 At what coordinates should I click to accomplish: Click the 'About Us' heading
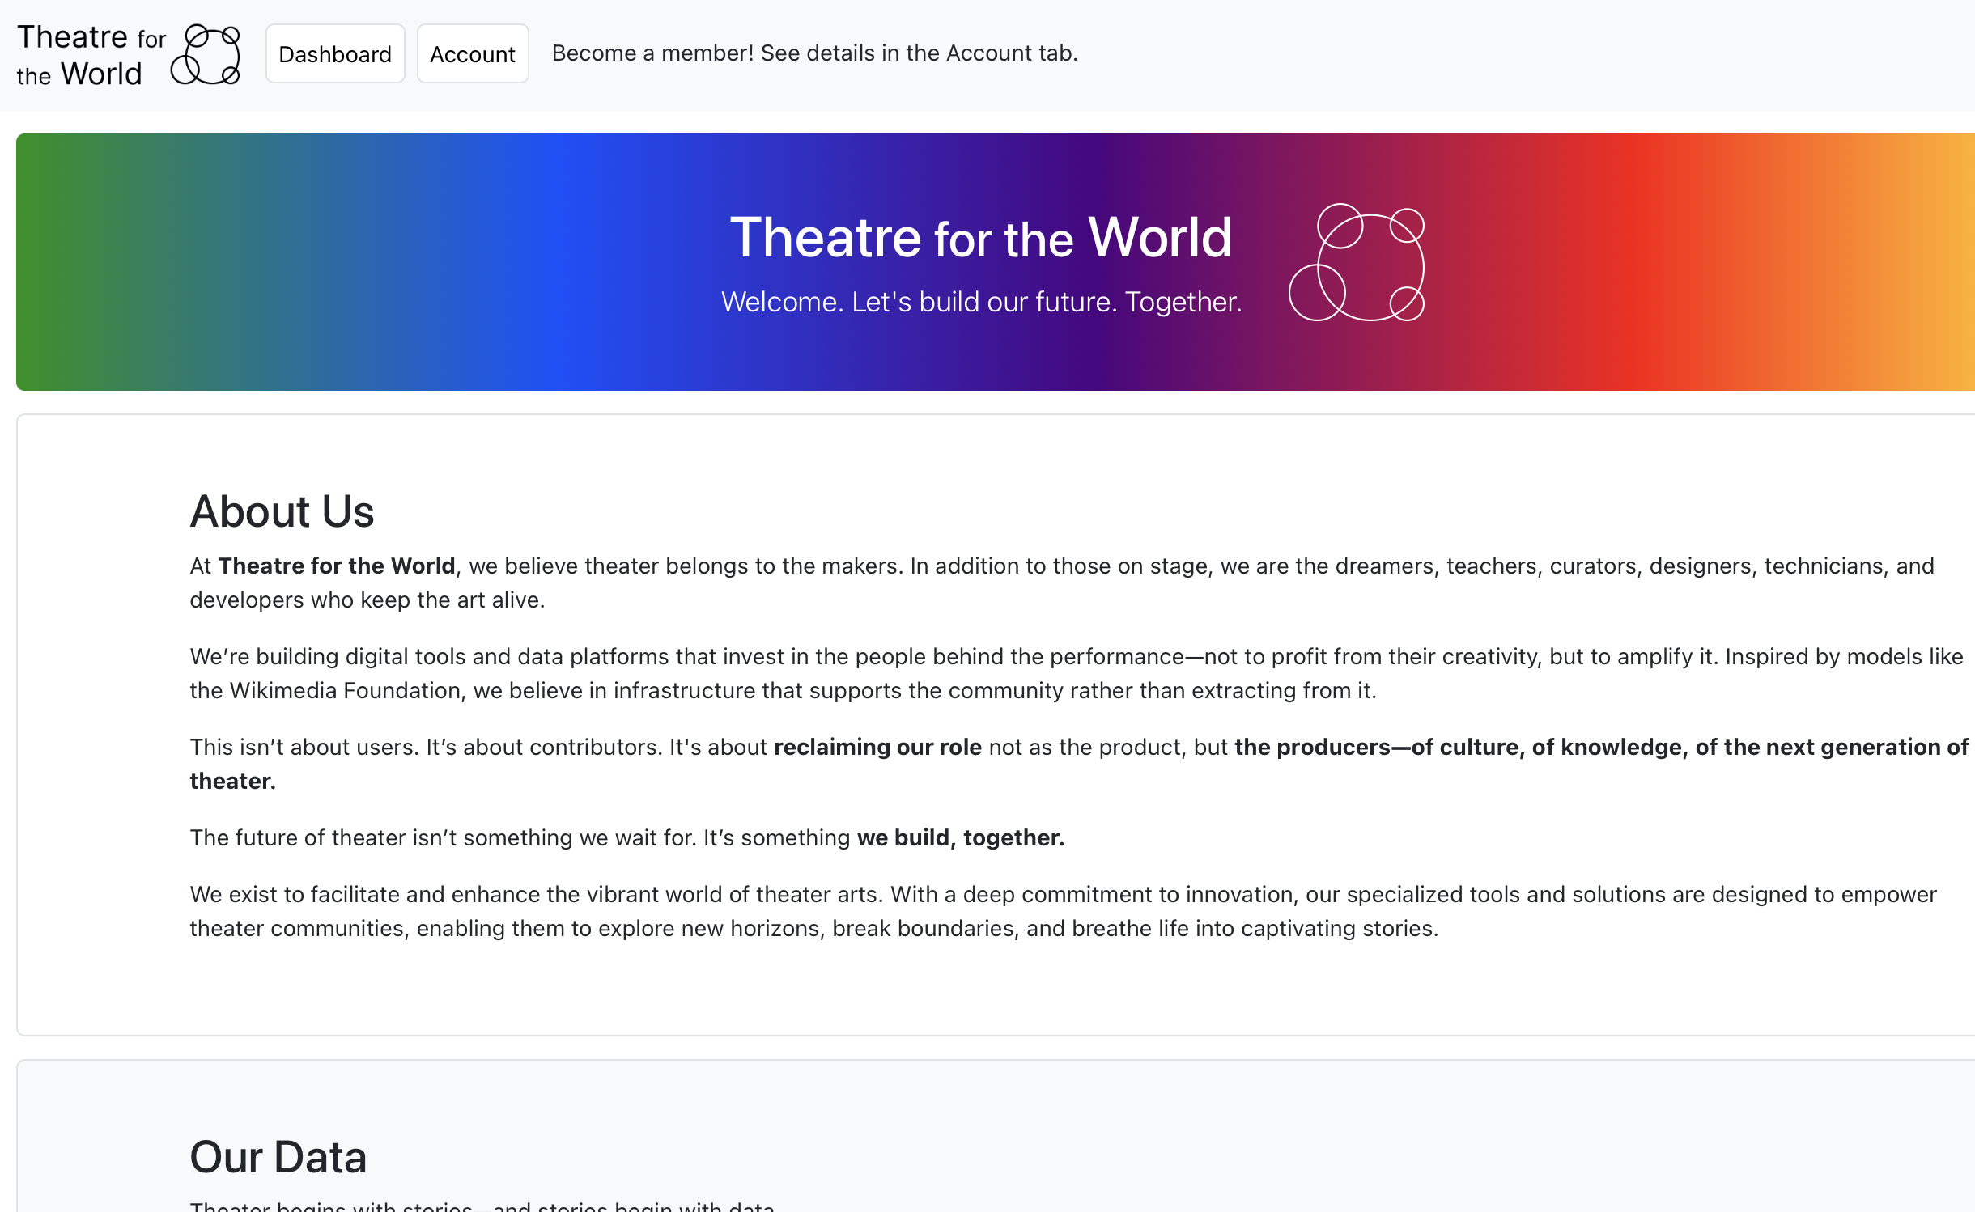tap(282, 511)
